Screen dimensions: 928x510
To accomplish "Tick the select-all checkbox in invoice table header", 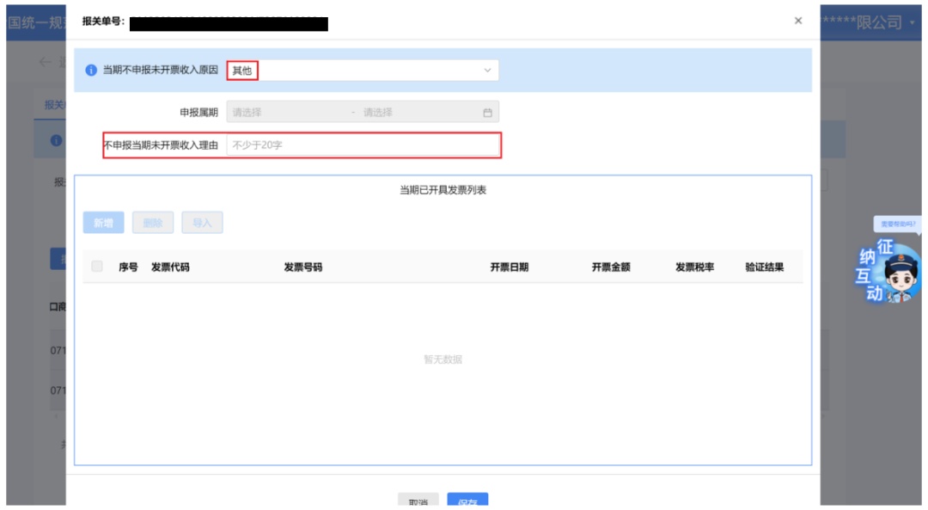I will (97, 267).
